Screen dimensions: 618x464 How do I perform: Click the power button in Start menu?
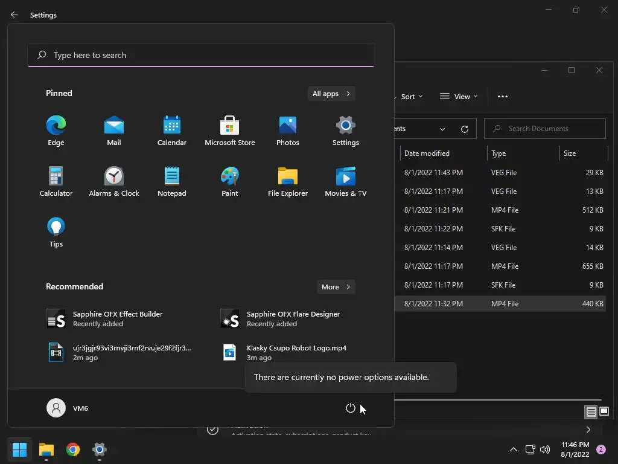pos(351,408)
